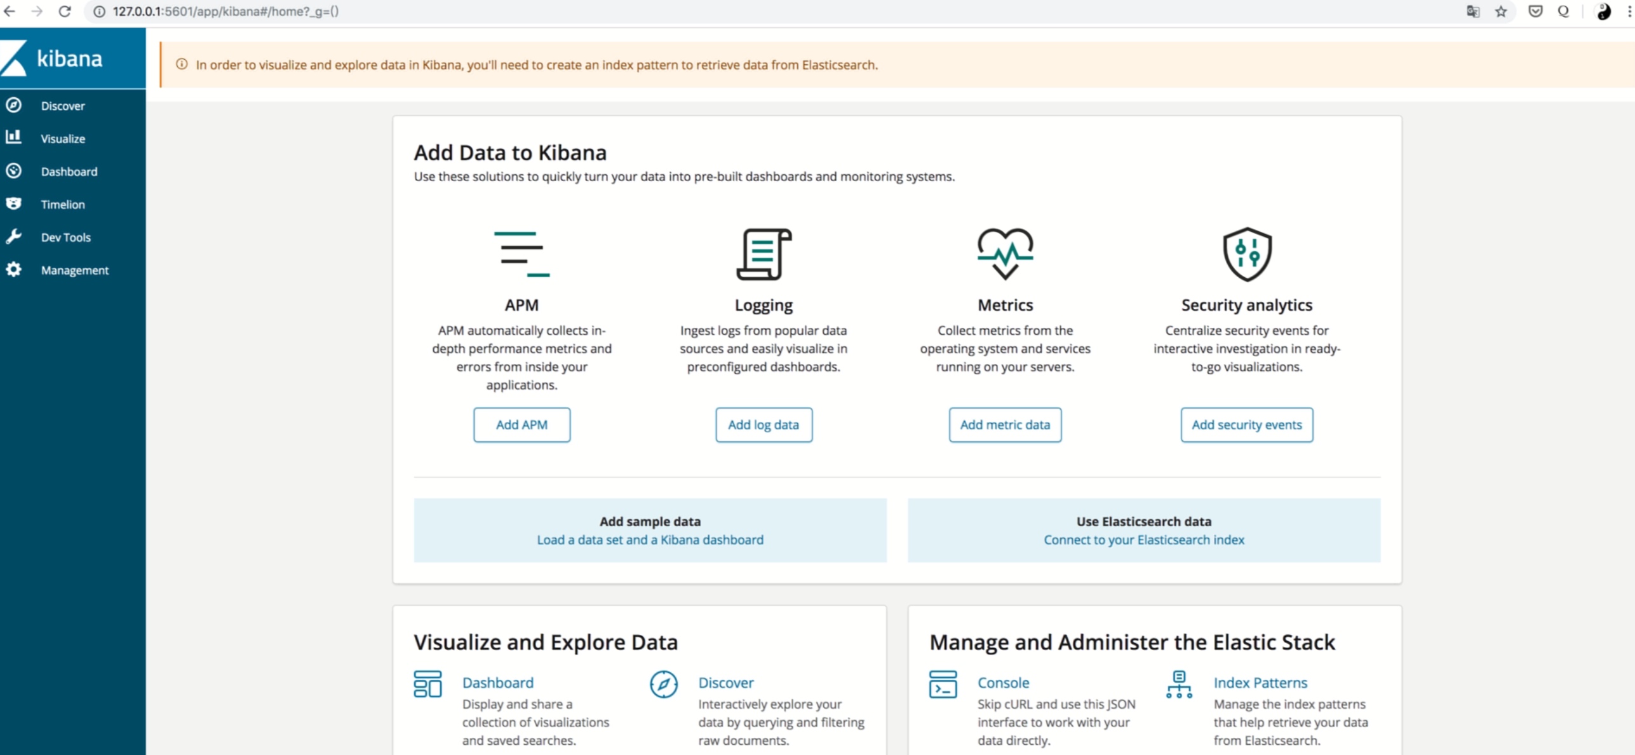
Task: Click the index pattern warning message text
Action: click(537, 65)
